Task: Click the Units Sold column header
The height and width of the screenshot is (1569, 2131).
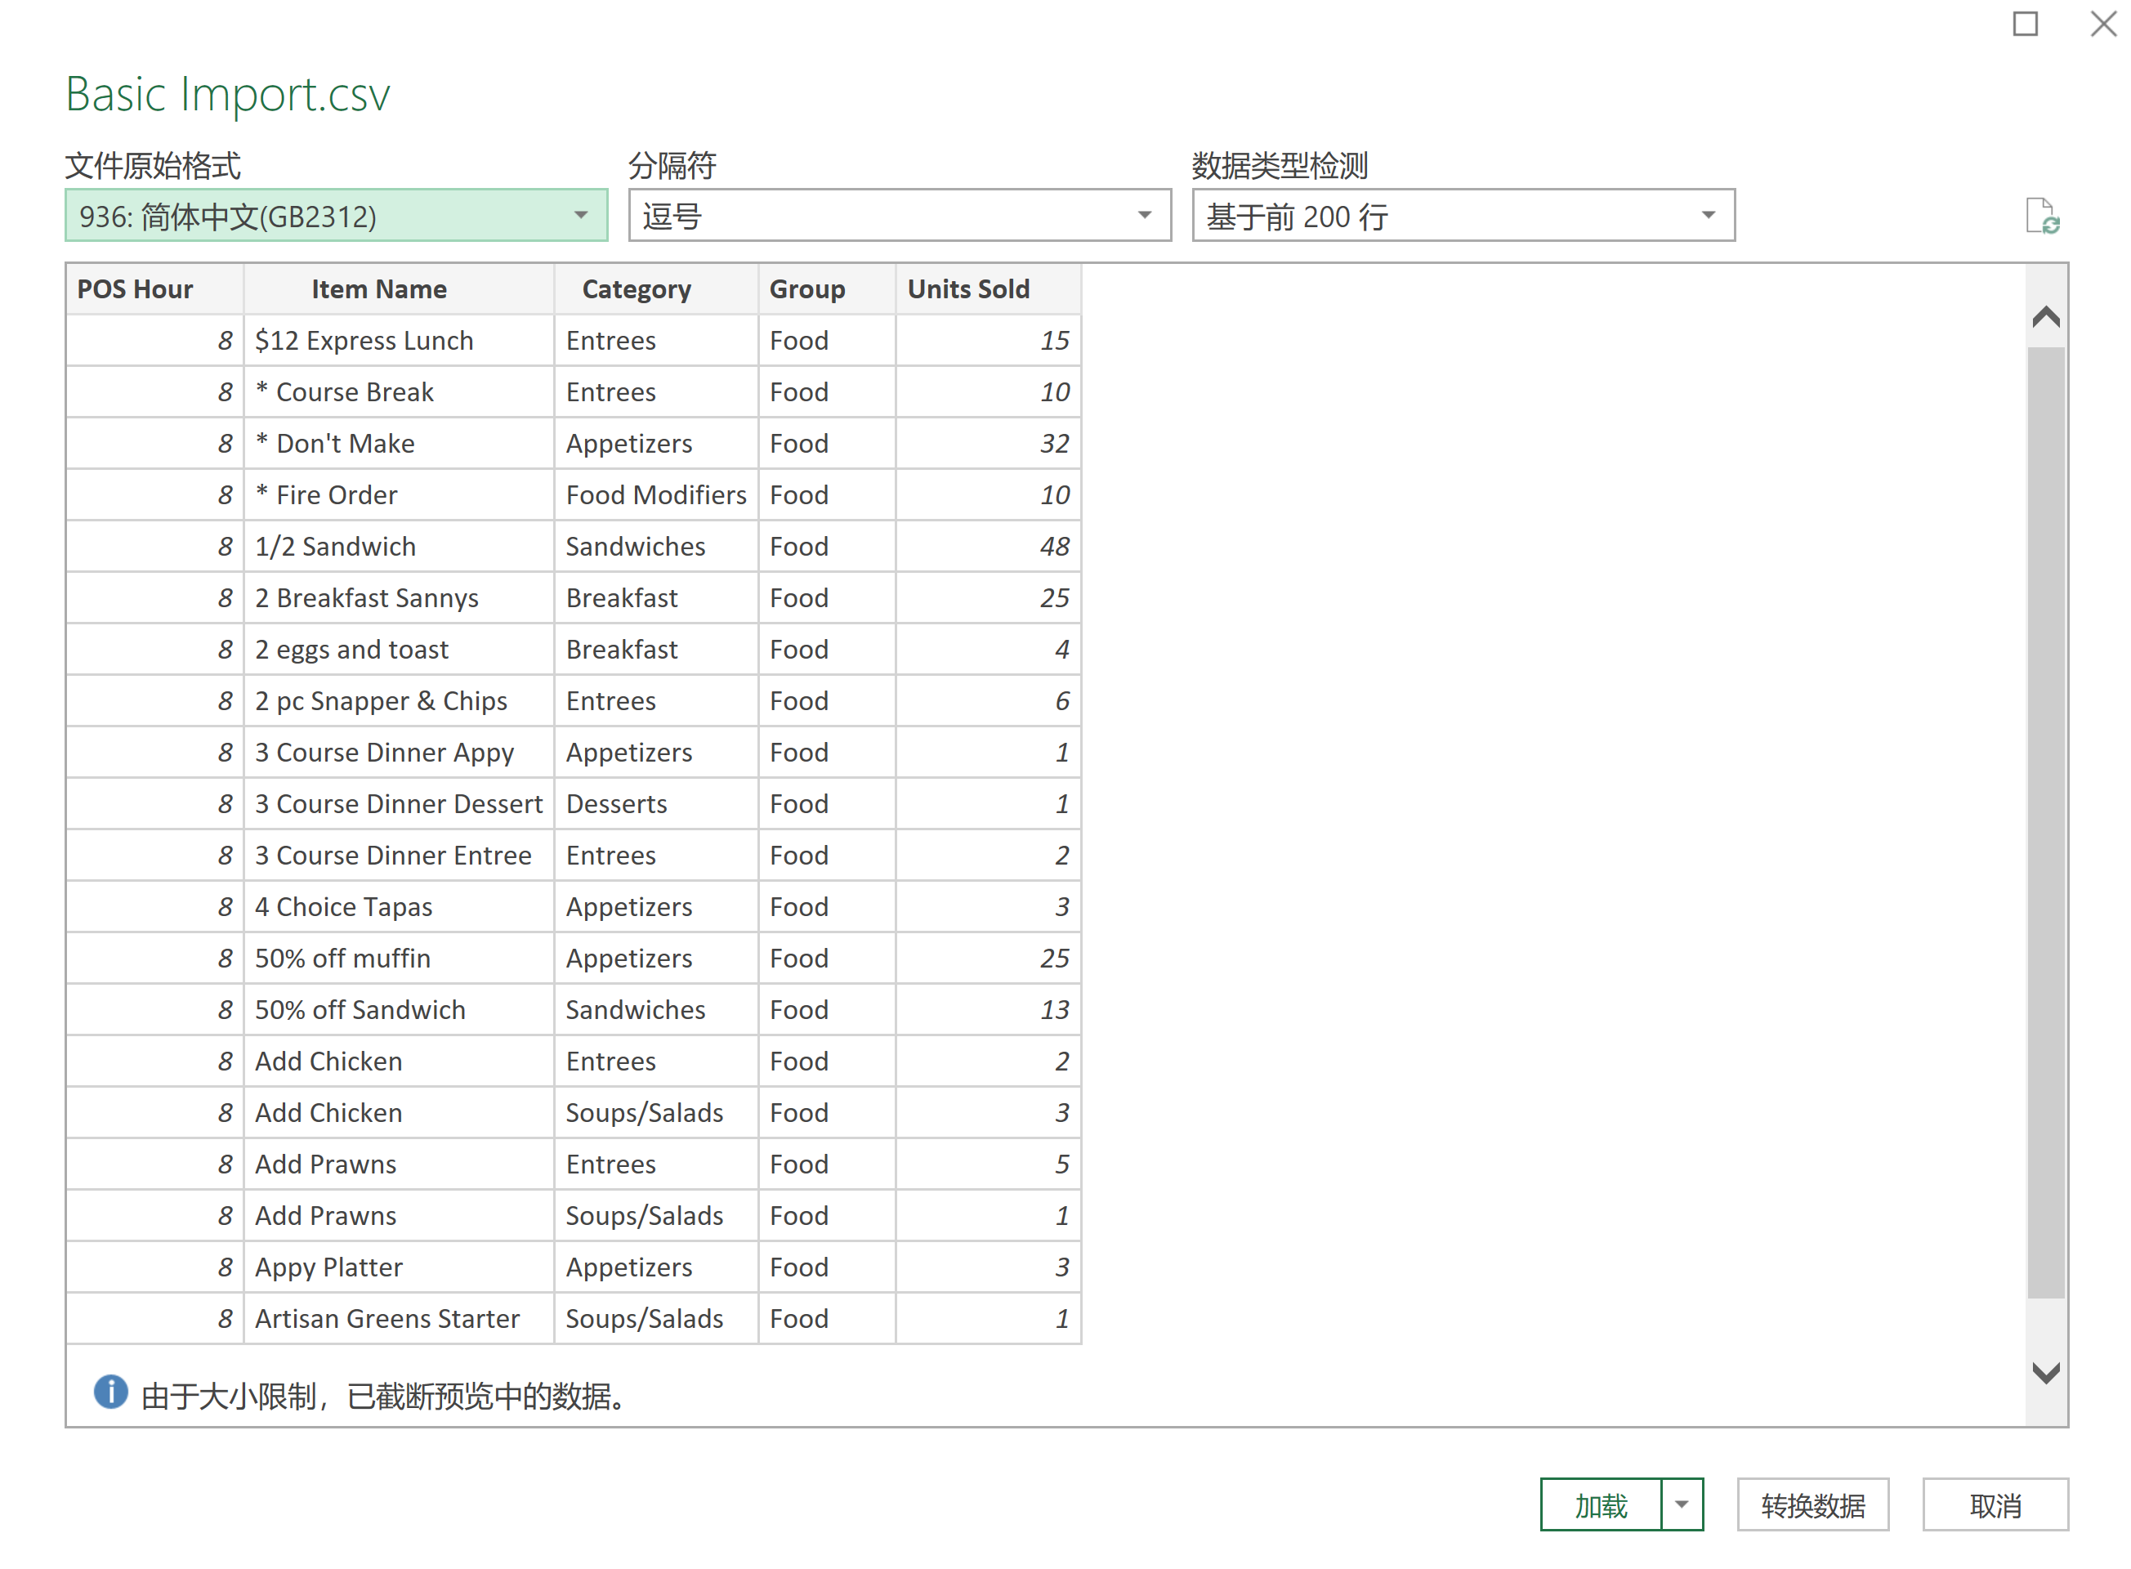Action: (x=967, y=288)
